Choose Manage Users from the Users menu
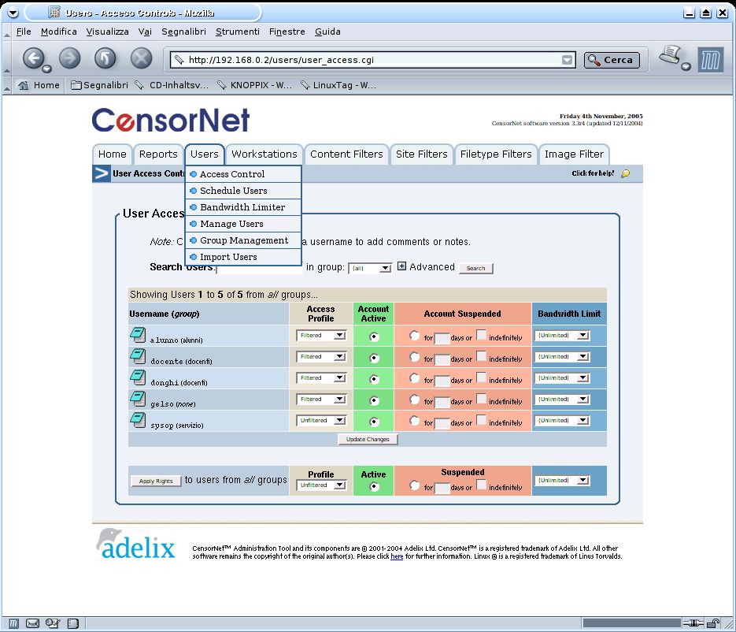This screenshot has height=632, width=736. pos(231,224)
